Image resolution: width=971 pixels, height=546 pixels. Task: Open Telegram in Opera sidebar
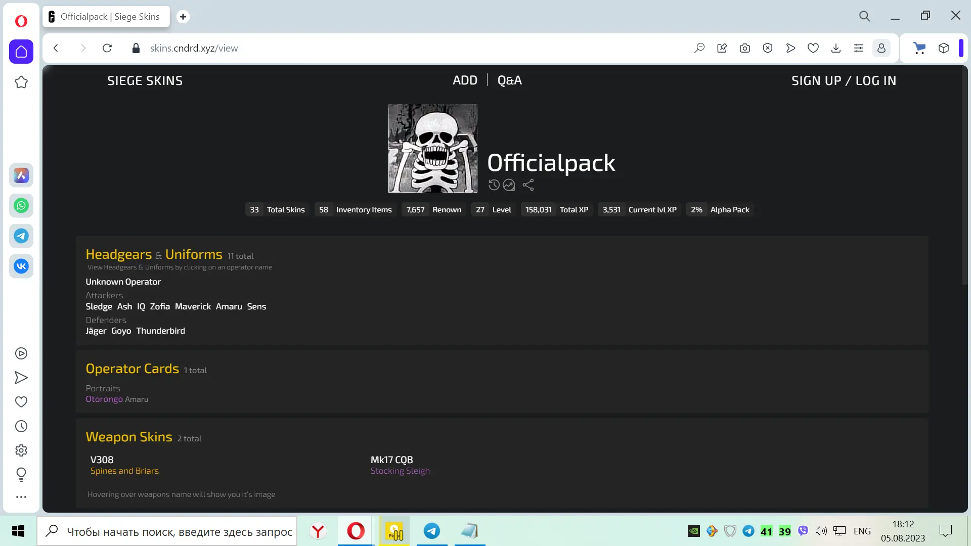[21, 236]
